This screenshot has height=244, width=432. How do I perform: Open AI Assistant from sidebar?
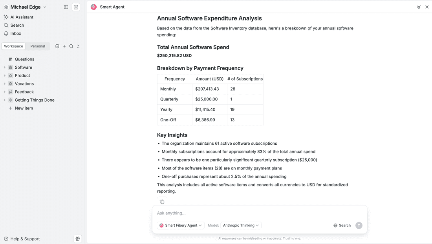click(x=22, y=17)
